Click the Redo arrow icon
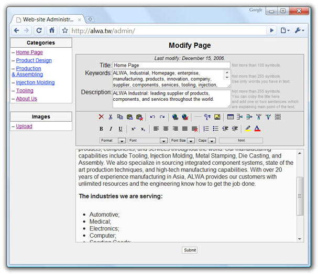 (162, 117)
